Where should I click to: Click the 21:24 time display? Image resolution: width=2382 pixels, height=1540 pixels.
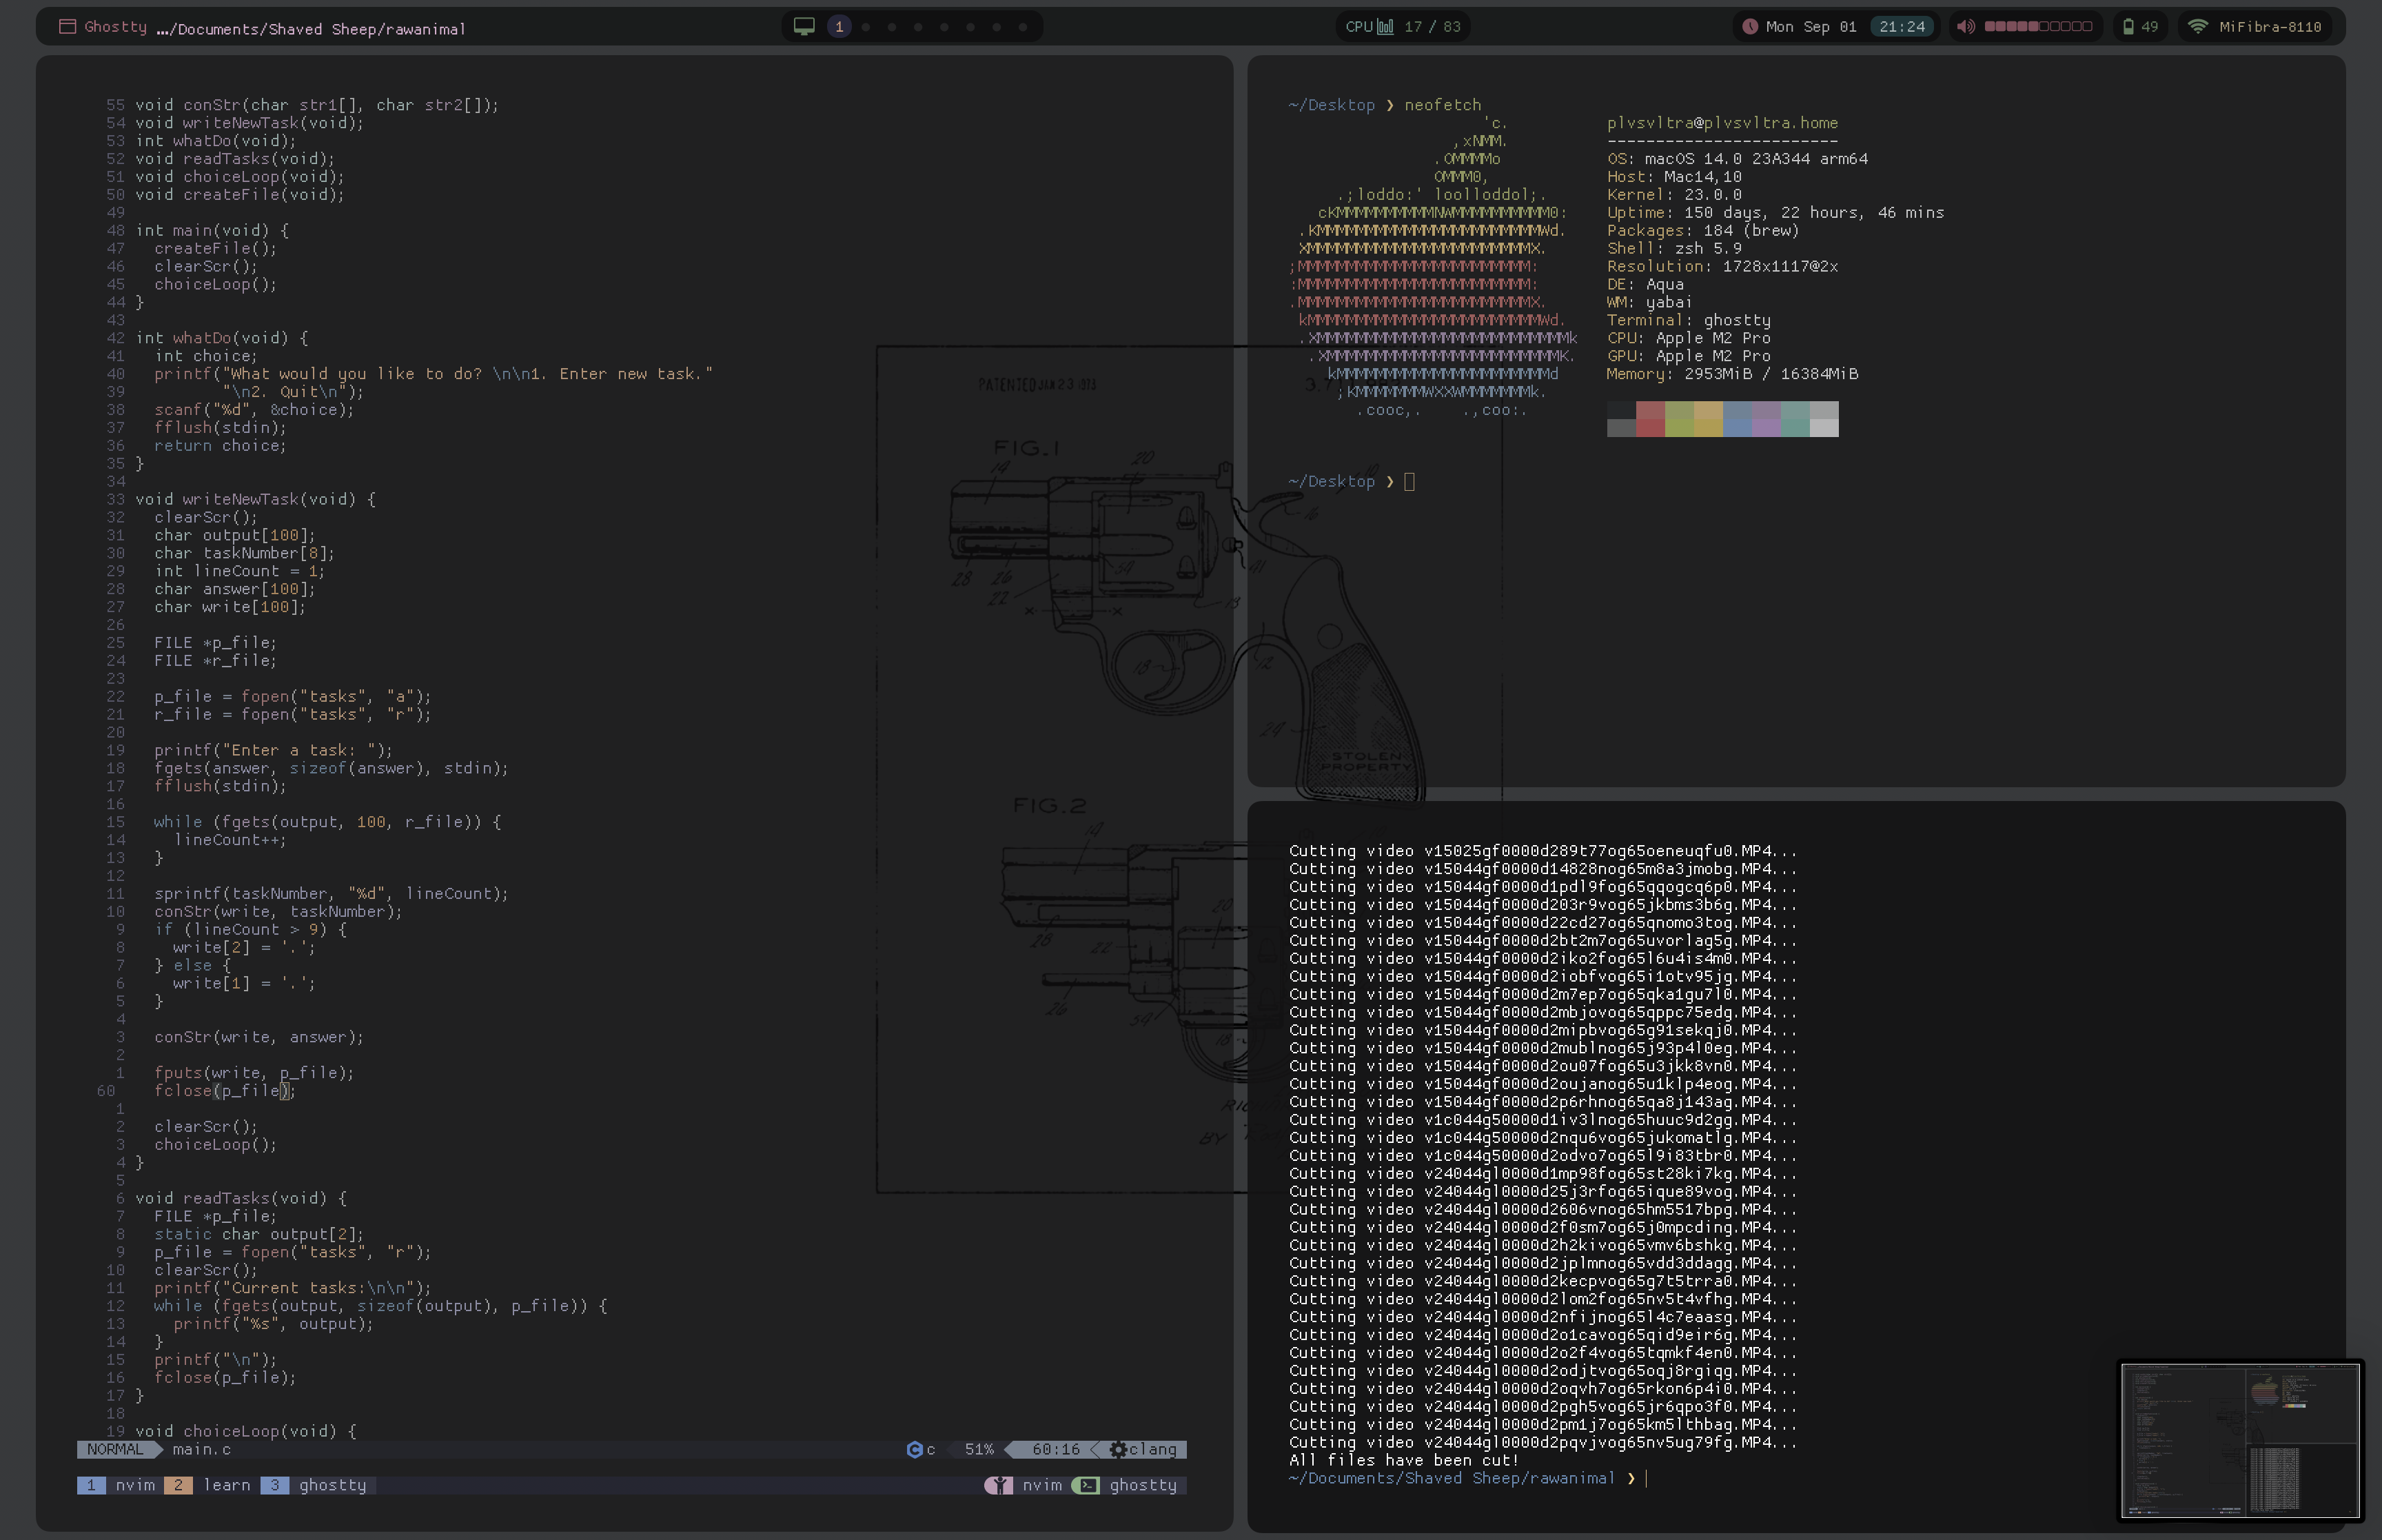pos(1901,27)
